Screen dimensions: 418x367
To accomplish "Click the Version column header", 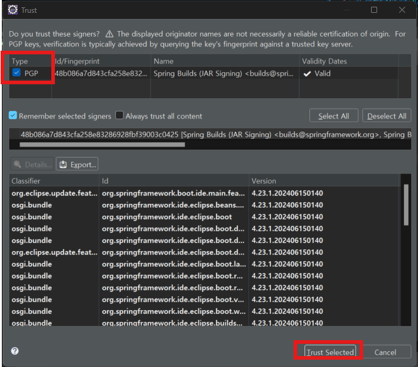I will tap(325, 181).
